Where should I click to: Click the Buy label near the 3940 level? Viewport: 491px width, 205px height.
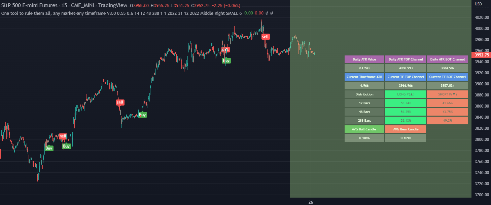click(226, 60)
